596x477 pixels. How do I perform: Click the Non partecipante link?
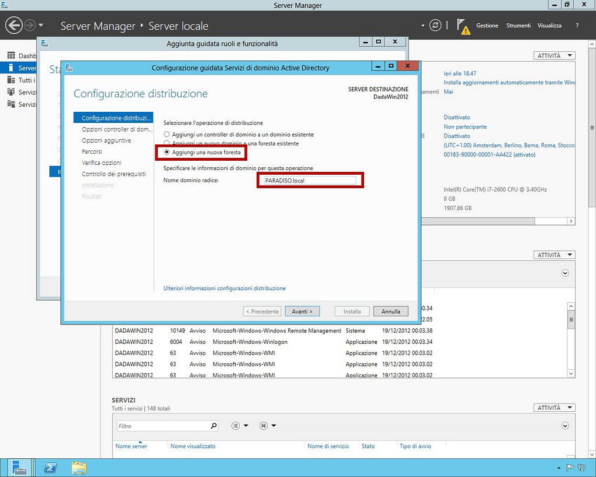coord(465,126)
